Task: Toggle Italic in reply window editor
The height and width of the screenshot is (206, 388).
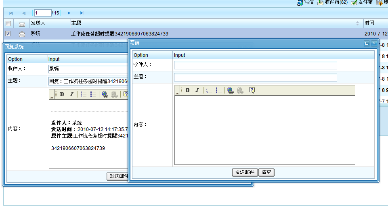Action: 71,94
